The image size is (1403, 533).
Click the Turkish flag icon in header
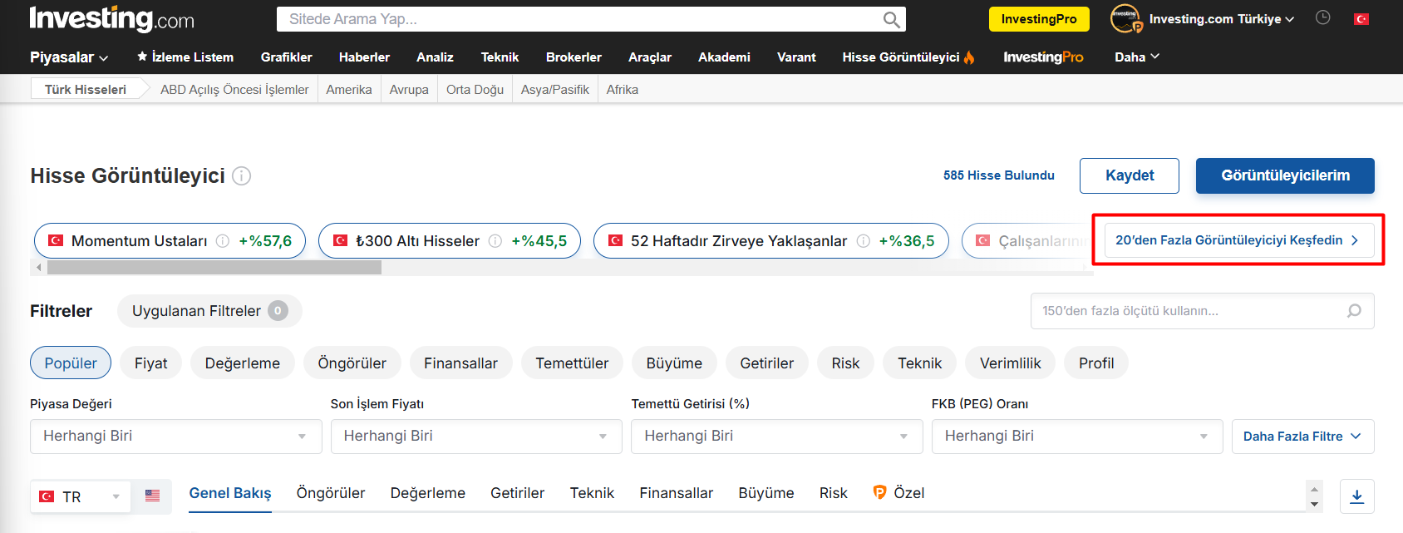1361,18
